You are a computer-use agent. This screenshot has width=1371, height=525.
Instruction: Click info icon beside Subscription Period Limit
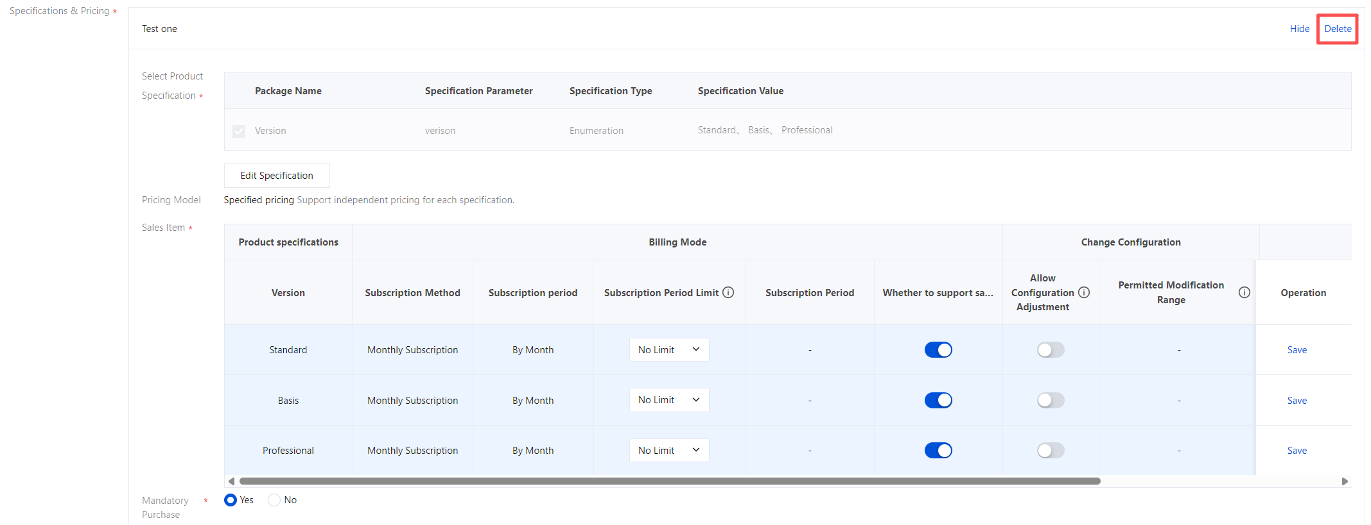[728, 292]
